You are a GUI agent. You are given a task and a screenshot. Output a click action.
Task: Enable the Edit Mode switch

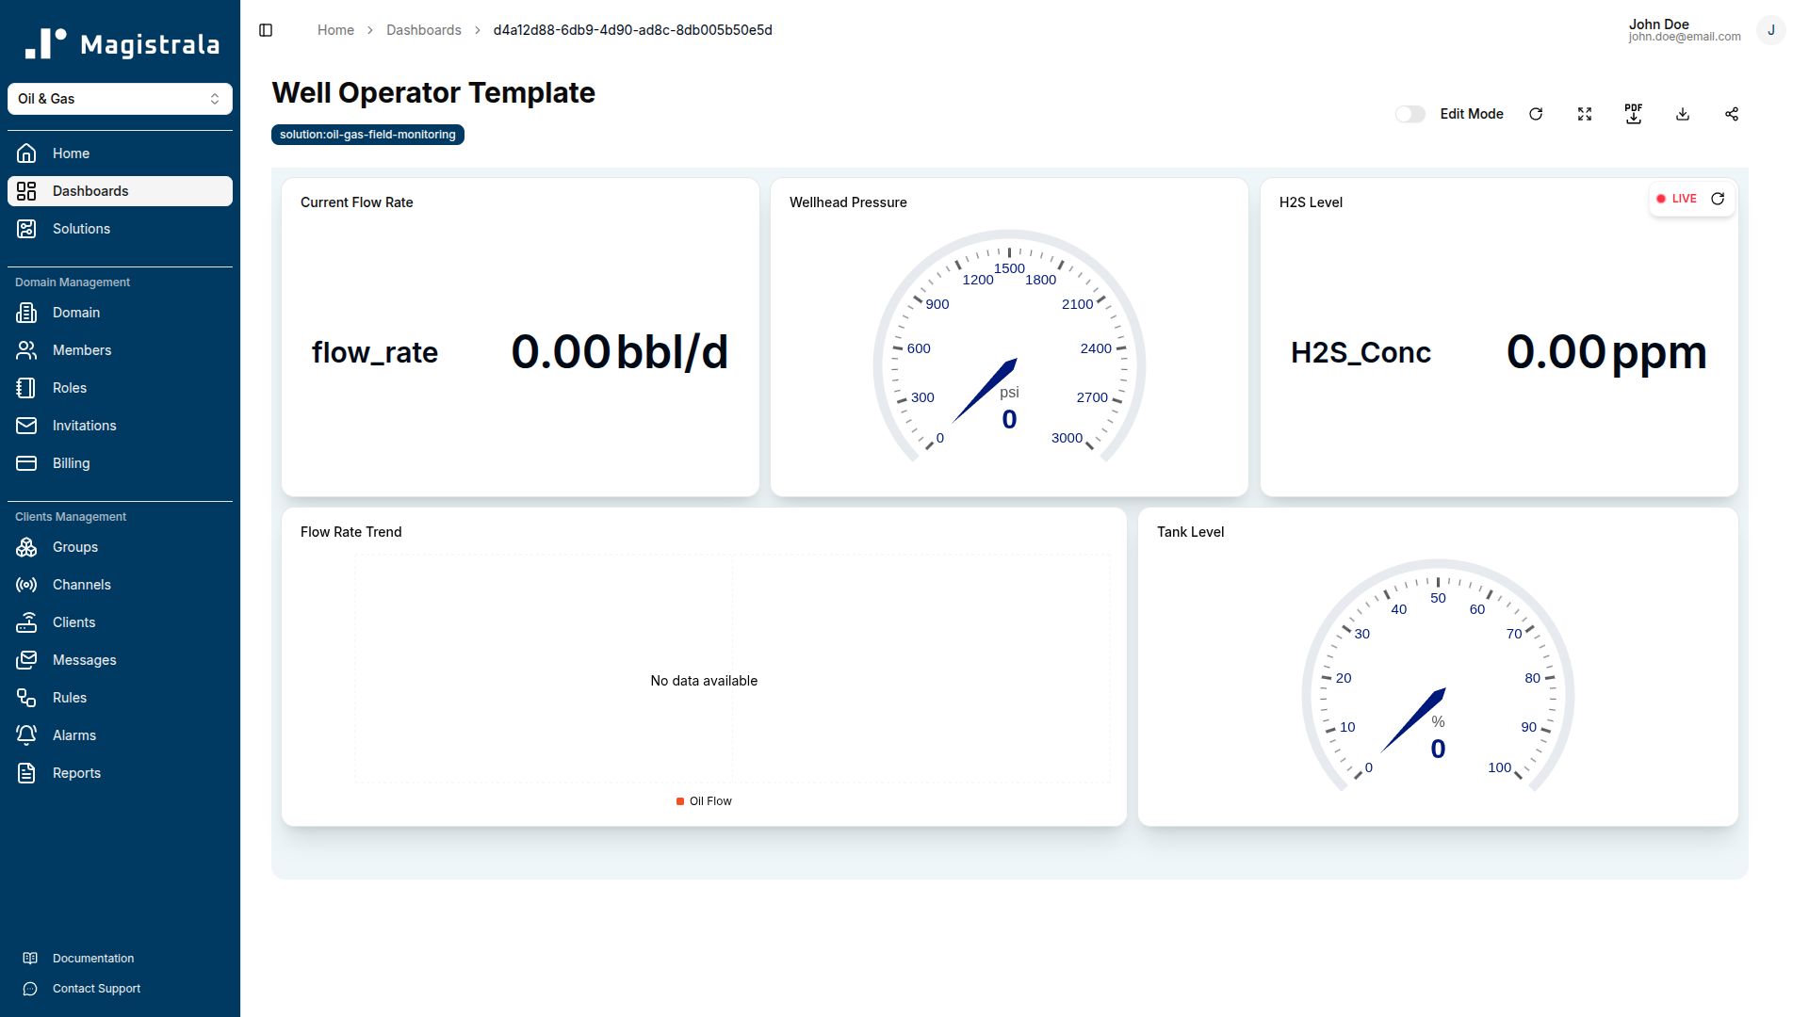(1410, 114)
